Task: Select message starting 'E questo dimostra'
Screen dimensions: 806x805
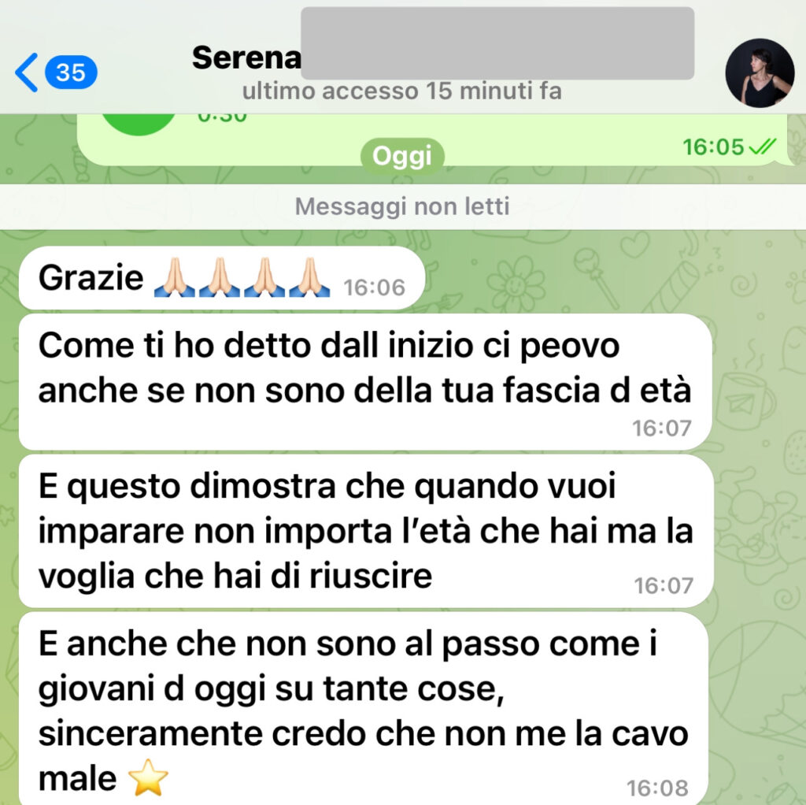Action: pyautogui.click(x=366, y=531)
